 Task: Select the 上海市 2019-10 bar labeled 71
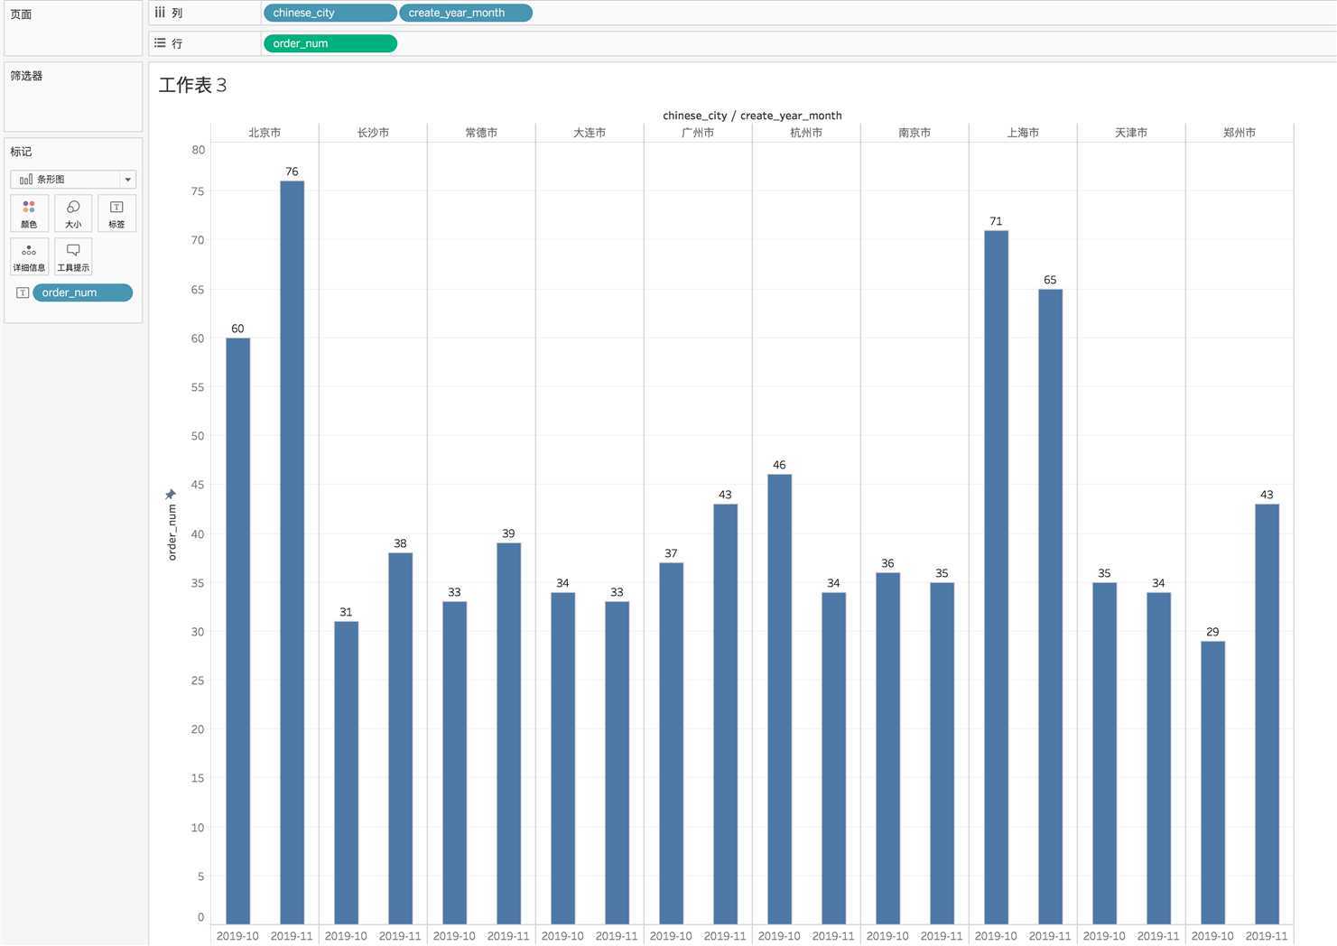(996, 577)
